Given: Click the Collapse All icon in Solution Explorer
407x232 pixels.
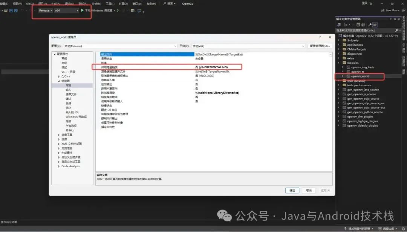Looking at the screenshot, I should (x=358, y=24).
